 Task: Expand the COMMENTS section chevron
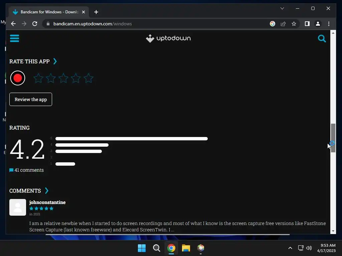tap(47, 191)
